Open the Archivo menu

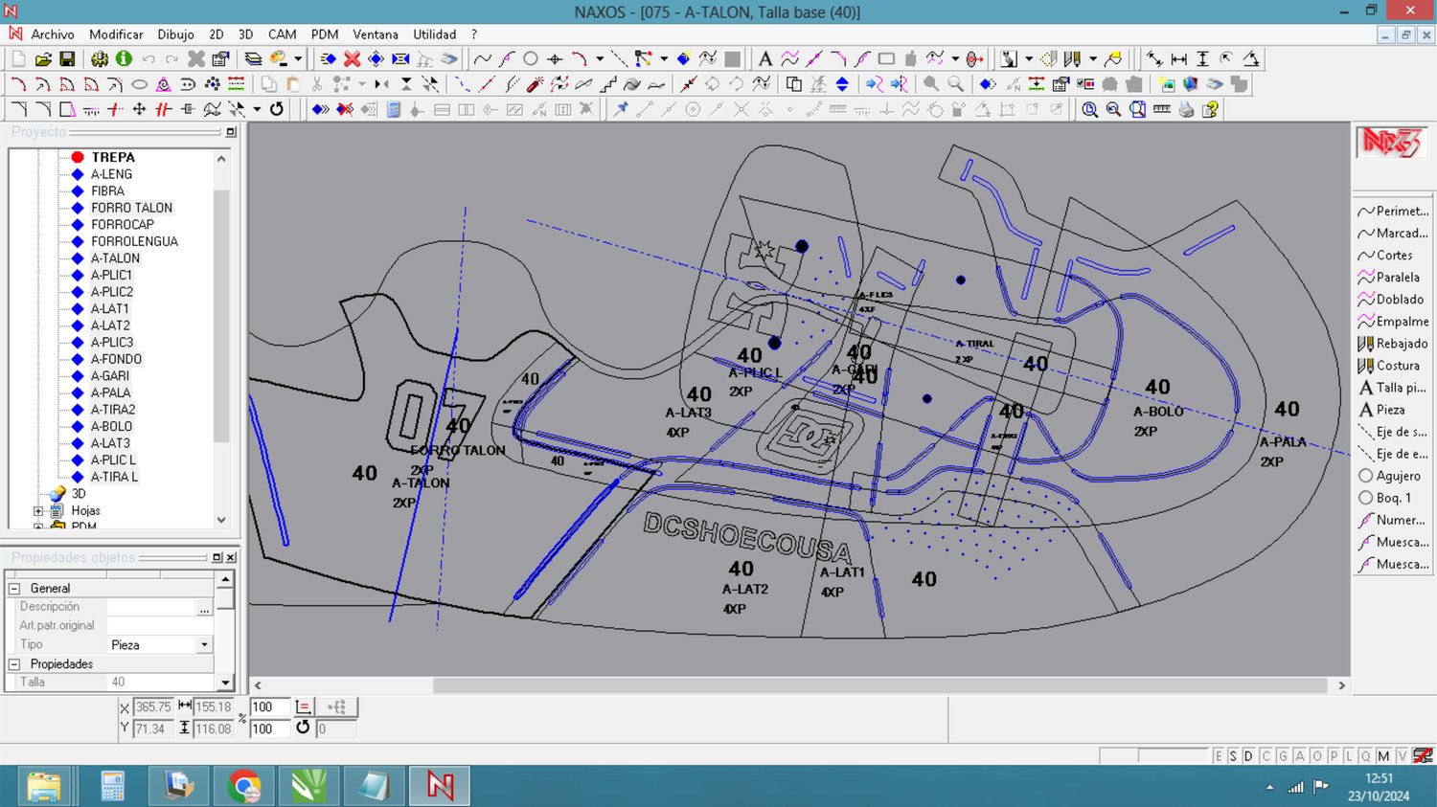[x=53, y=34]
